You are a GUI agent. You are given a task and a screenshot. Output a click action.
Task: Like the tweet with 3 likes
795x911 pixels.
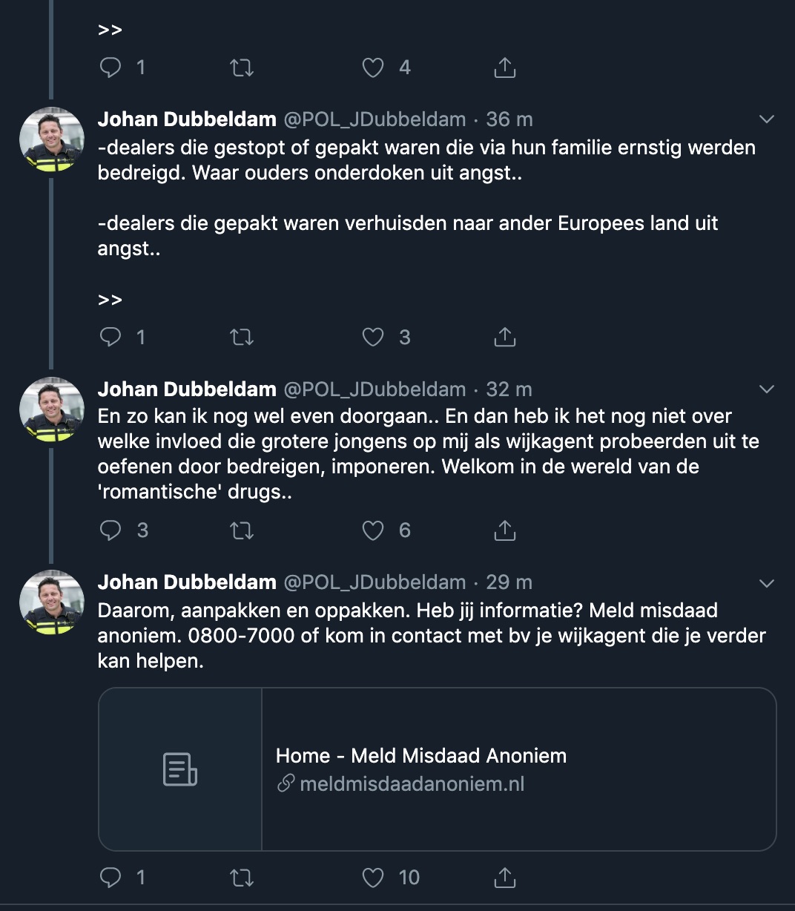click(x=373, y=337)
